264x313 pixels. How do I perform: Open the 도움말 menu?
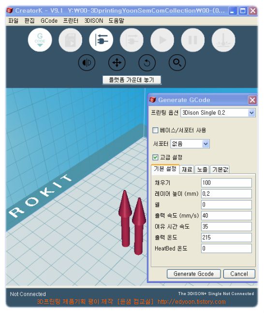[116, 20]
